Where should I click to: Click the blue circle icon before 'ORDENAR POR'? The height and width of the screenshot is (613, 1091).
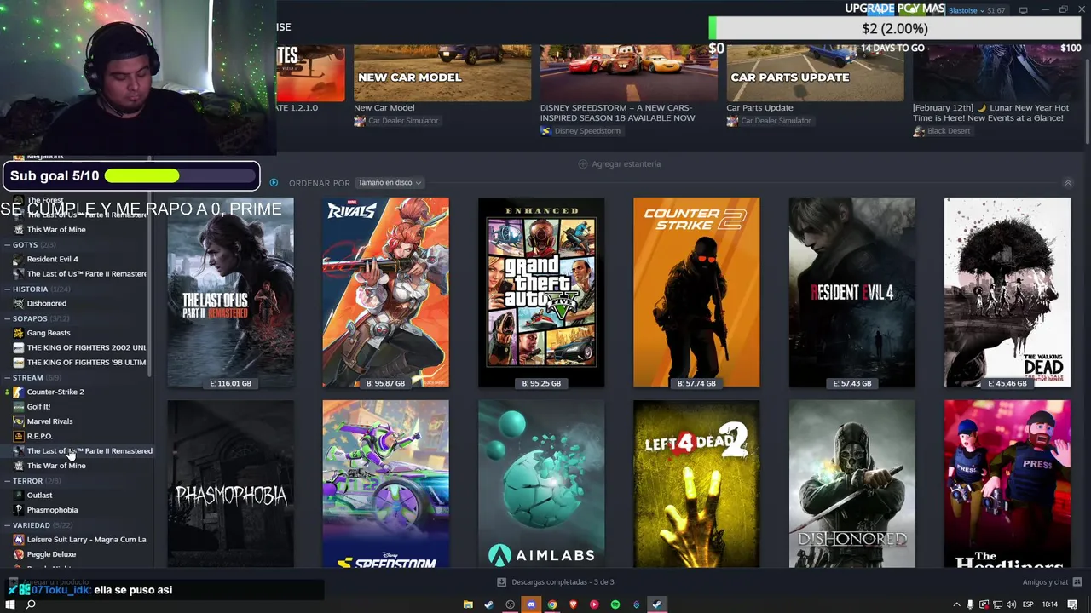pyautogui.click(x=274, y=182)
